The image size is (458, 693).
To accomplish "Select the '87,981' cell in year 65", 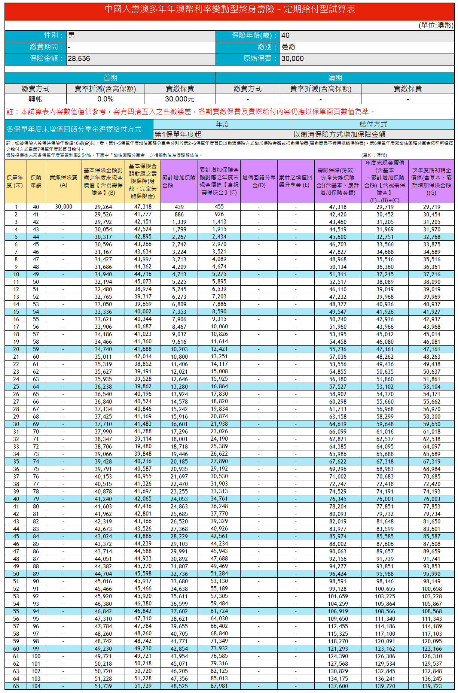I will (x=219, y=686).
